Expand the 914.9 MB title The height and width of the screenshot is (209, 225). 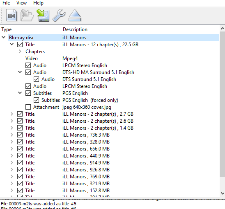pyautogui.click(x=12, y=163)
